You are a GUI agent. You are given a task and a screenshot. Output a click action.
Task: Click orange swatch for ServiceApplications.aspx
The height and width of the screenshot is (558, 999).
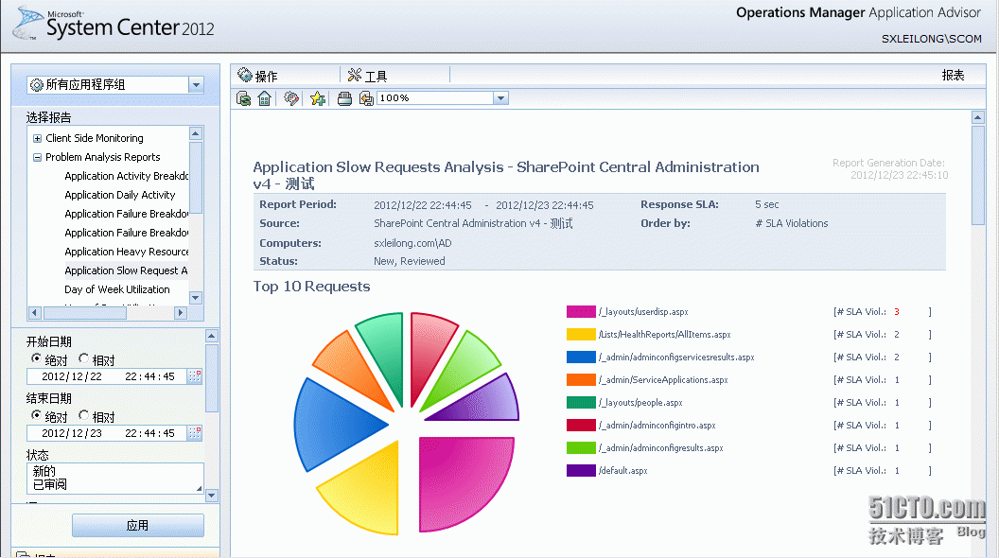581,379
